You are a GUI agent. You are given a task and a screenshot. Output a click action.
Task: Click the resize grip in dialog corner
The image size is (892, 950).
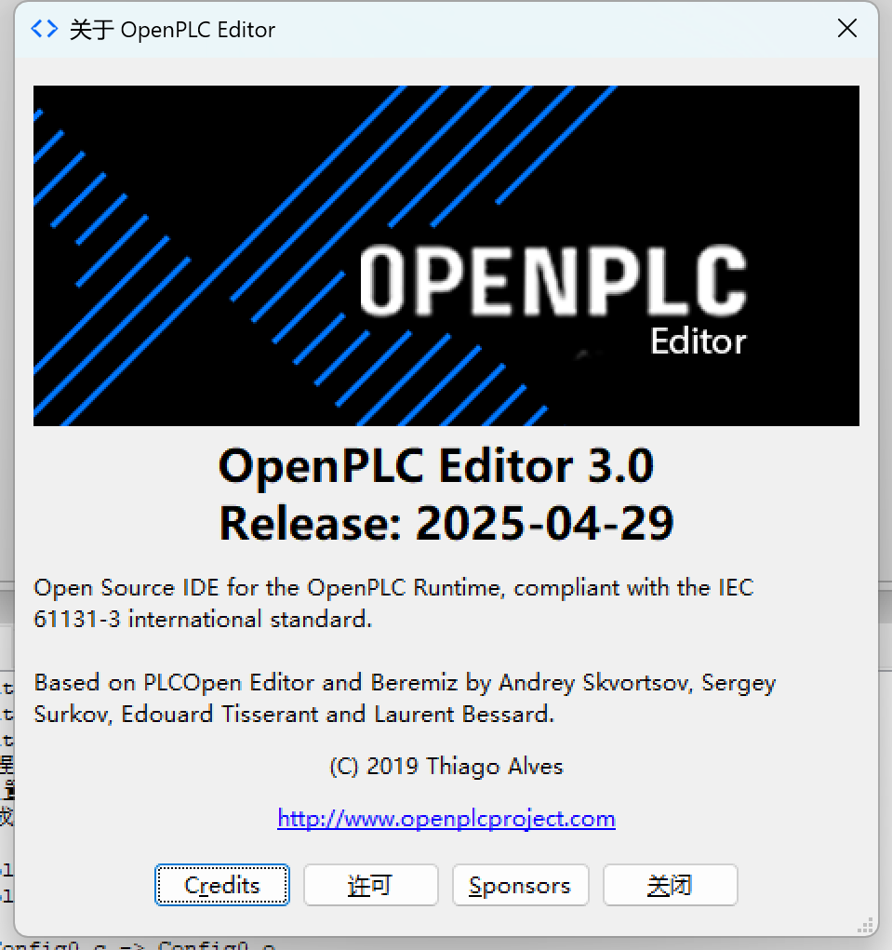pos(865,925)
